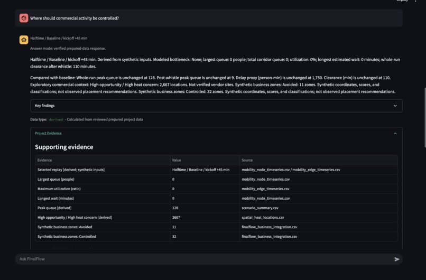Click the value 11 in Avoided row

click(174, 227)
